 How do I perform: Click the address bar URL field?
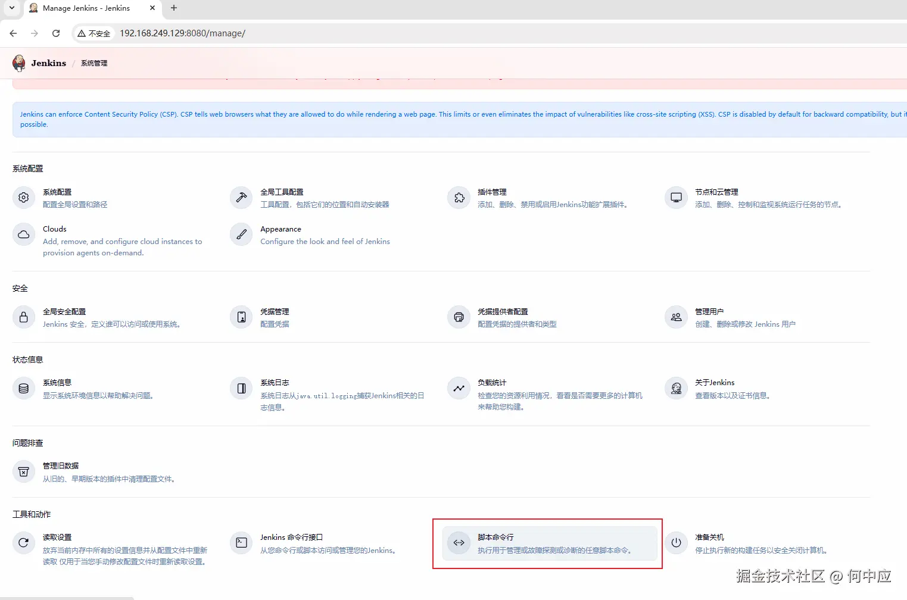182,33
